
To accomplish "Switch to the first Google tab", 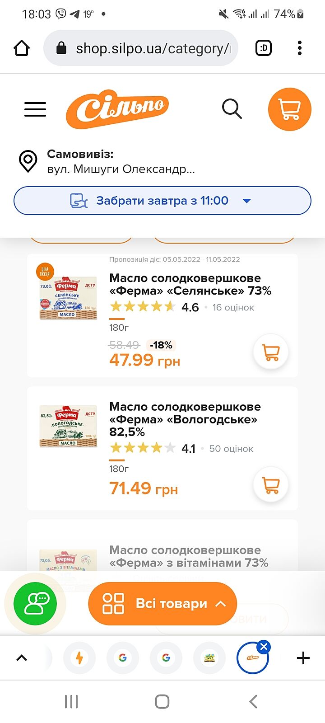I will pos(123,658).
